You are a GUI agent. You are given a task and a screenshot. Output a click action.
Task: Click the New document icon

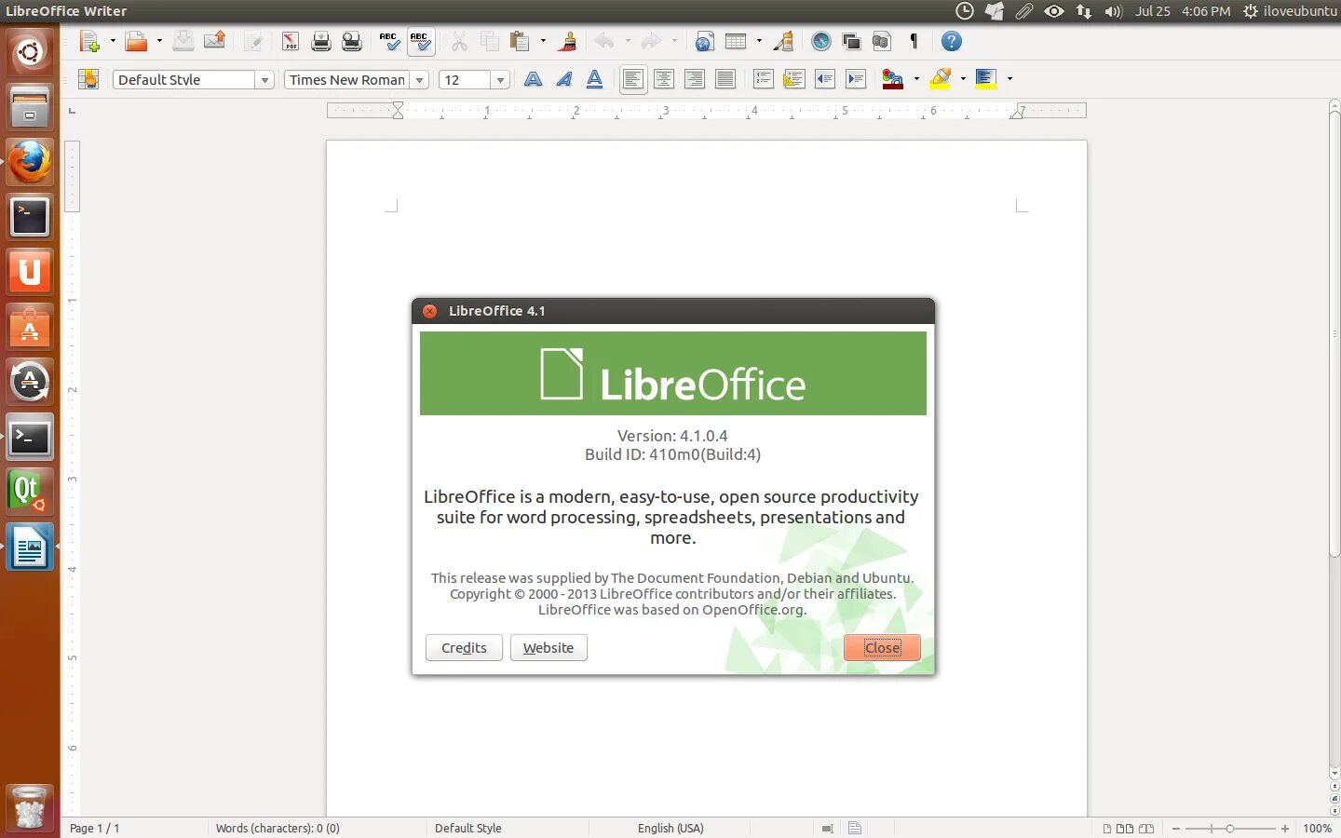coord(89,41)
